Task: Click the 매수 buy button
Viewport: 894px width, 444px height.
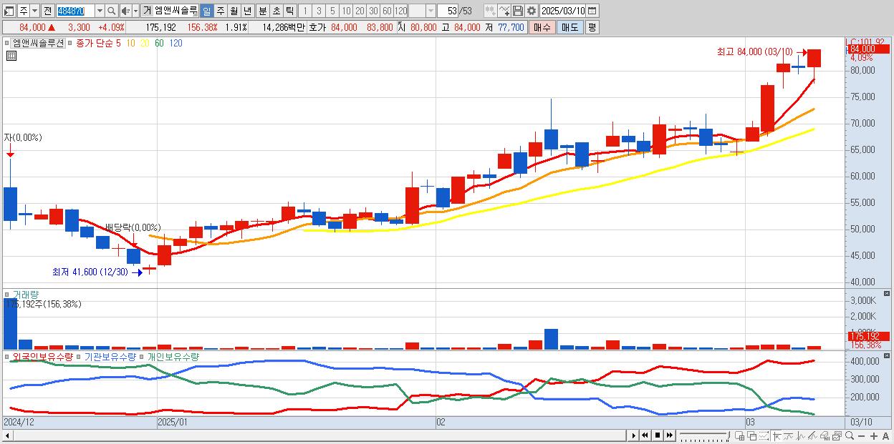Action: (542, 27)
